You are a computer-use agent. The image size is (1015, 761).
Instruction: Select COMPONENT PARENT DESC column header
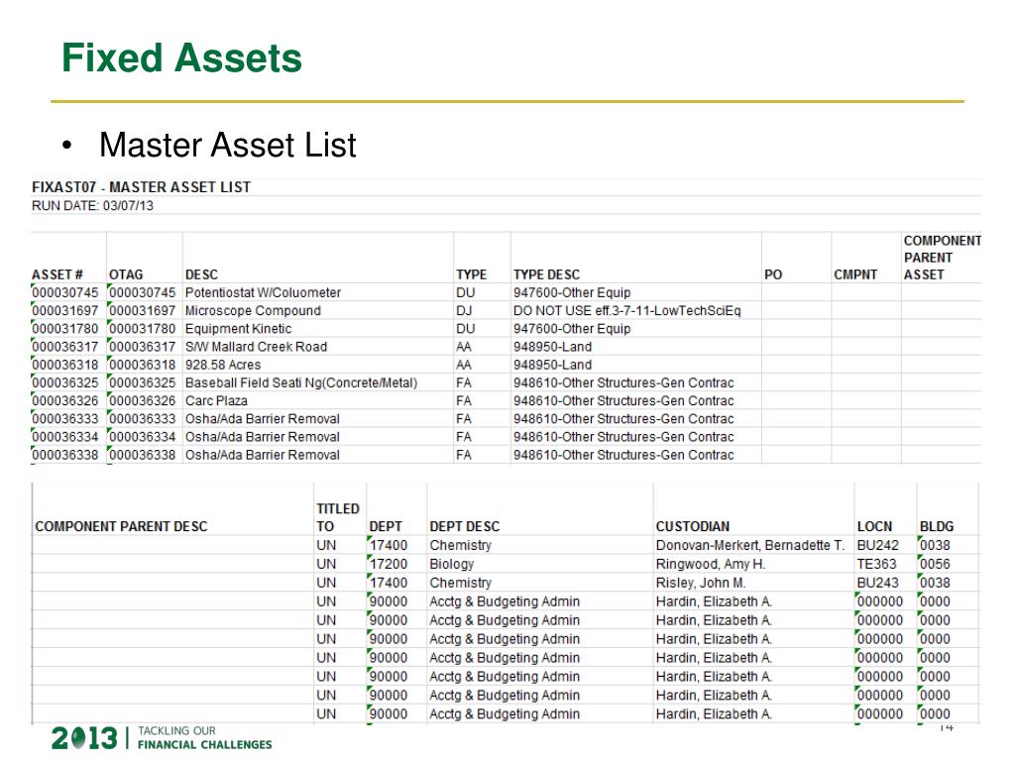pos(121,527)
